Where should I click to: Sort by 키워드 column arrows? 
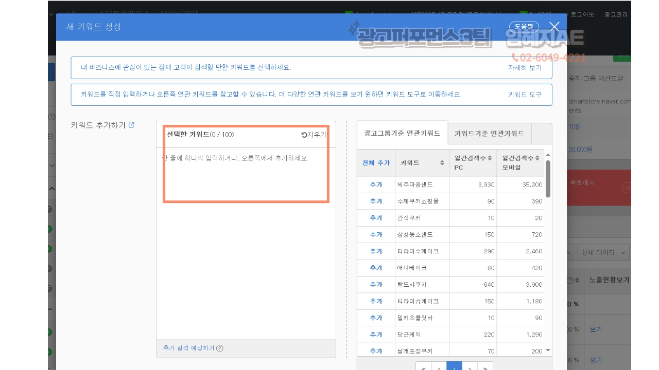442,163
